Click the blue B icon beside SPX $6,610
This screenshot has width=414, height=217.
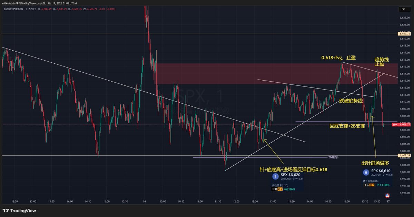[x=366, y=172]
